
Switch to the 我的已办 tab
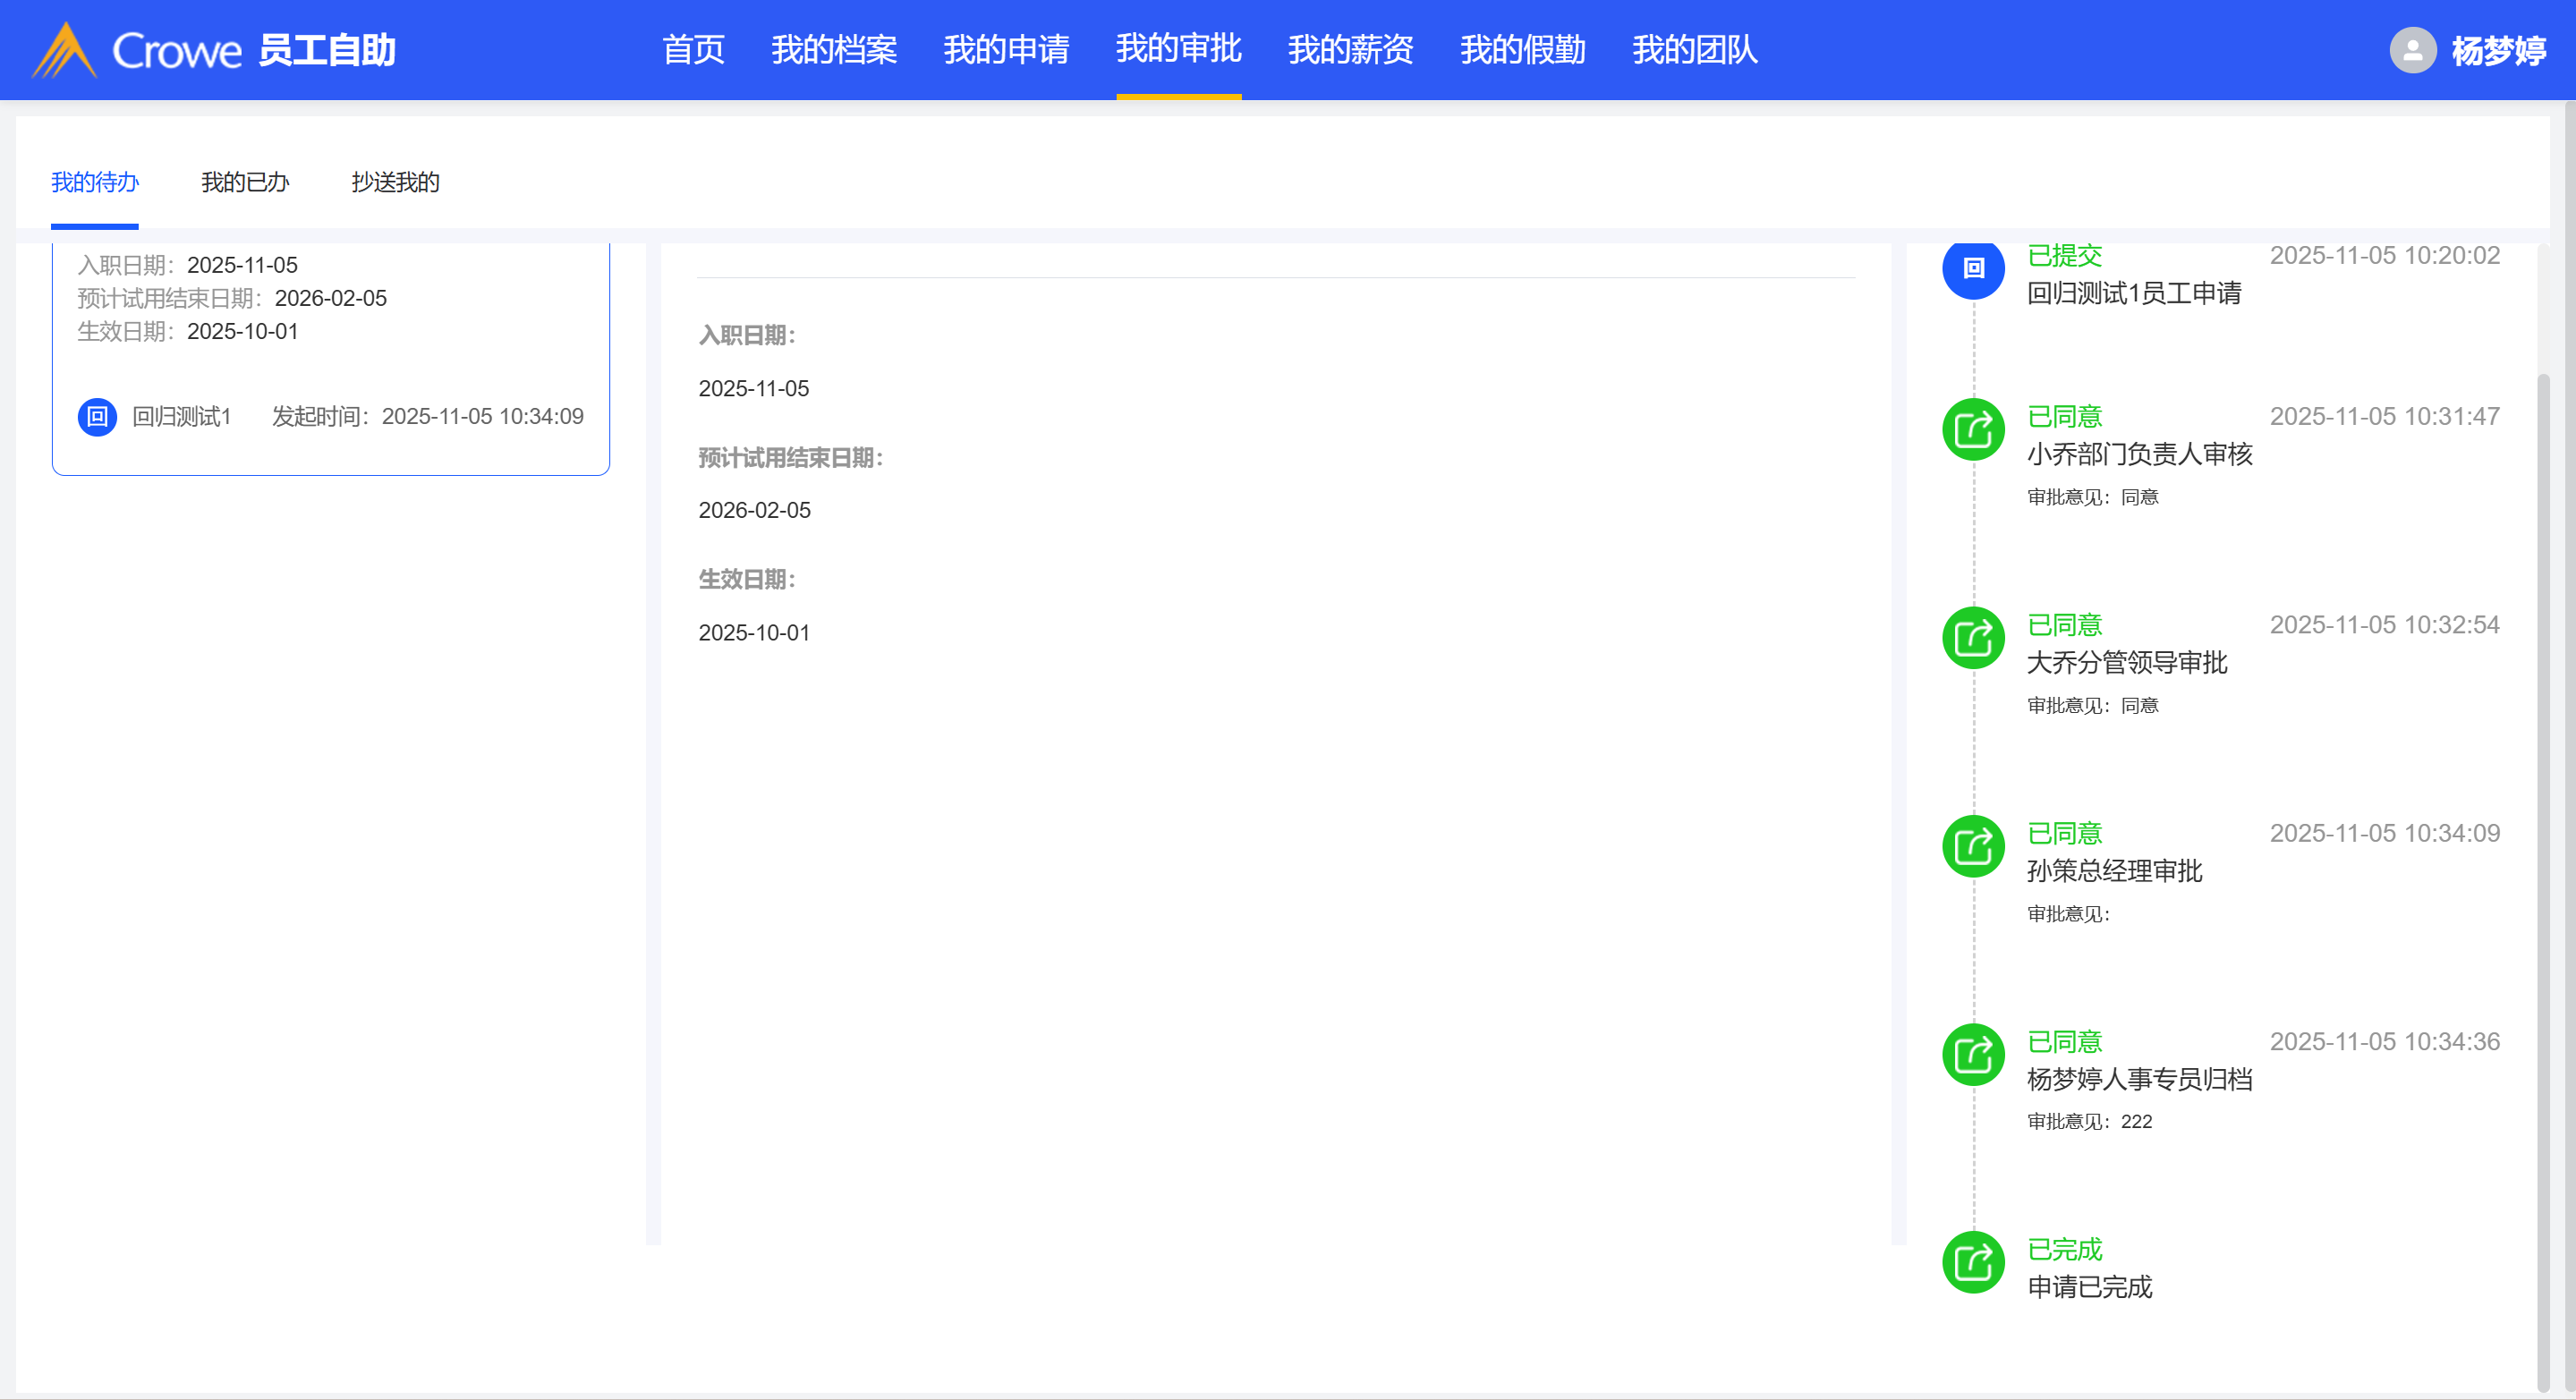(245, 182)
